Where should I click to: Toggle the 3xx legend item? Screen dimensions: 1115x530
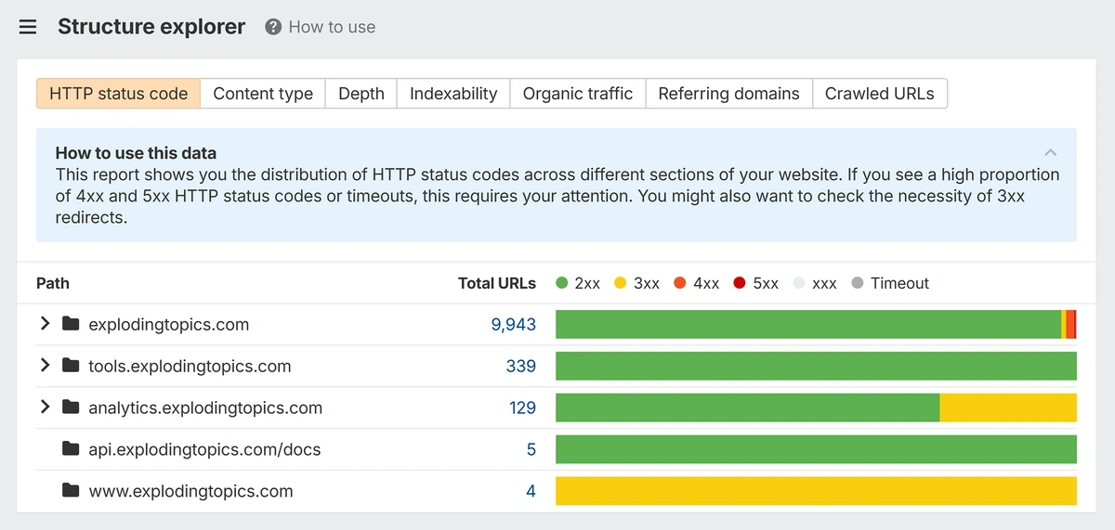tap(637, 283)
